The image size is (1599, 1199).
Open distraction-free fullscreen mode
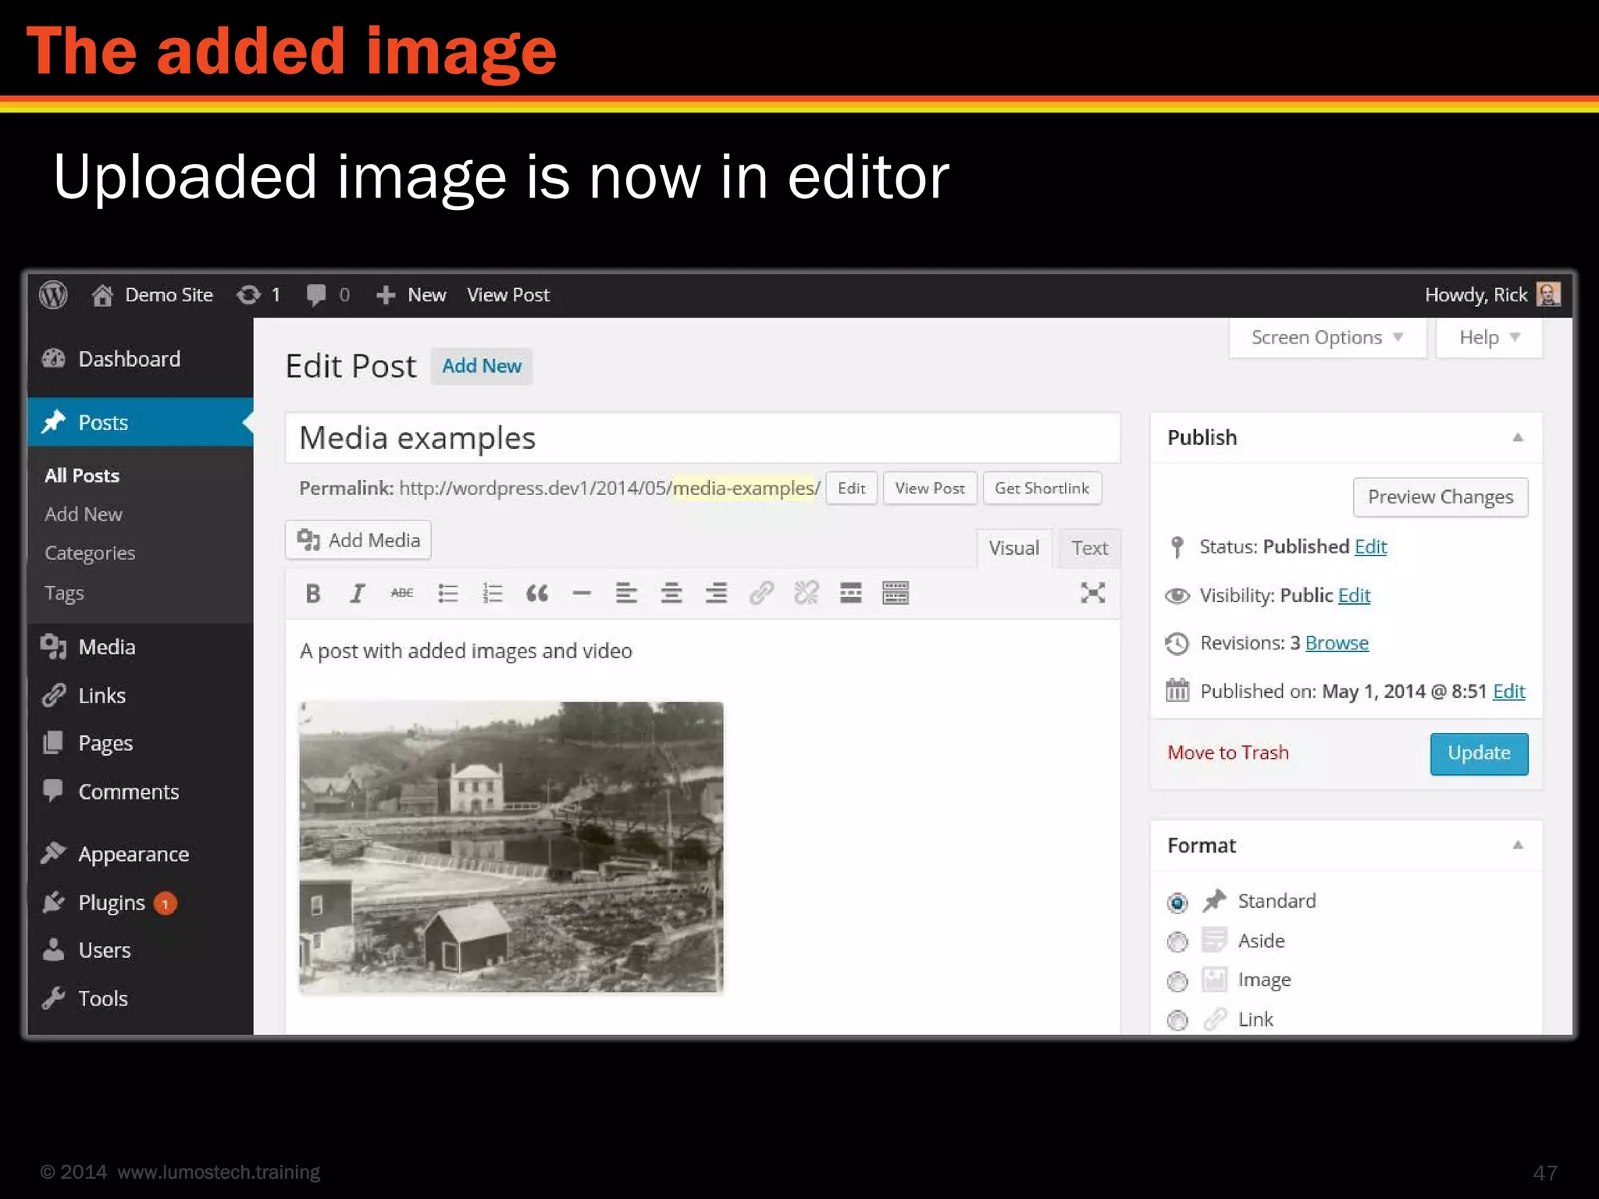pyautogui.click(x=1092, y=593)
